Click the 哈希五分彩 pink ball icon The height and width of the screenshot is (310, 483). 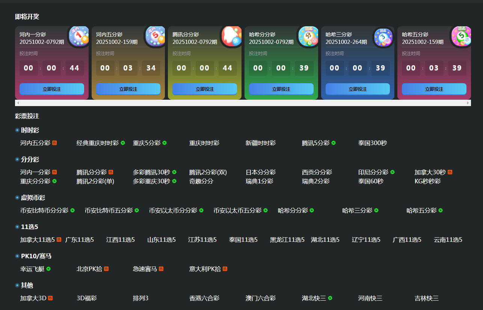[461, 36]
